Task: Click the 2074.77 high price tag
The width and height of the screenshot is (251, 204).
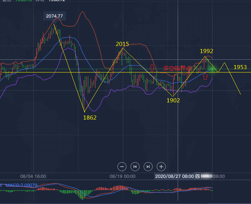Action: click(x=54, y=16)
